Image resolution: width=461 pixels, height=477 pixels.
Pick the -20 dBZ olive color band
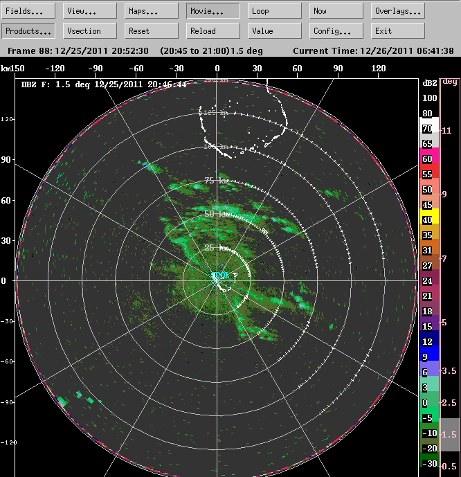tap(429, 444)
